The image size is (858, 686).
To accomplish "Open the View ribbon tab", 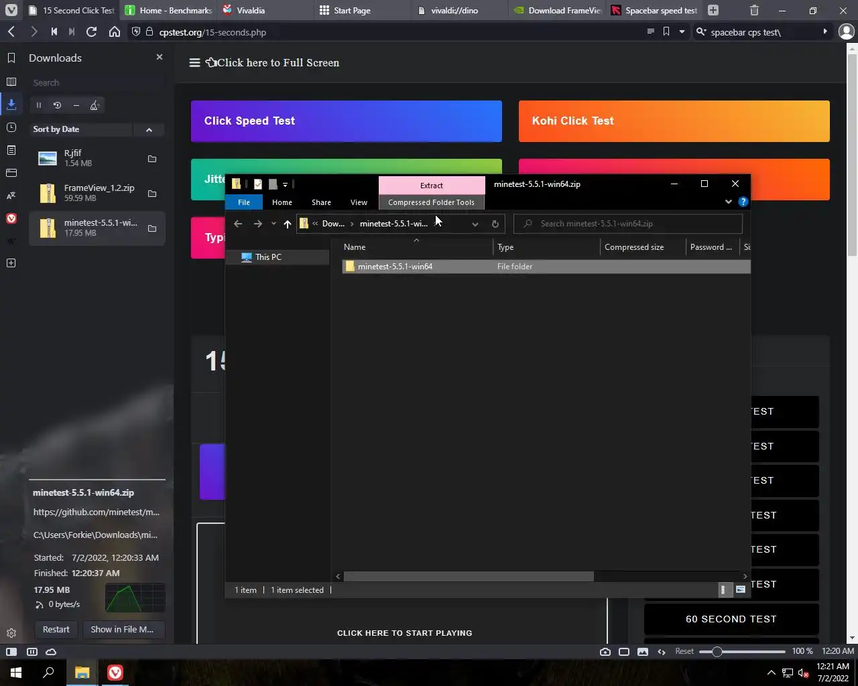I will click(359, 202).
